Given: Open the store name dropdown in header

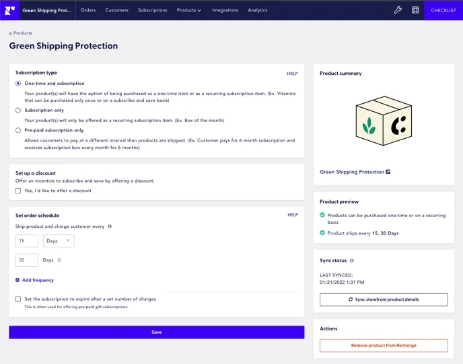Looking at the screenshot, I should pos(46,10).
